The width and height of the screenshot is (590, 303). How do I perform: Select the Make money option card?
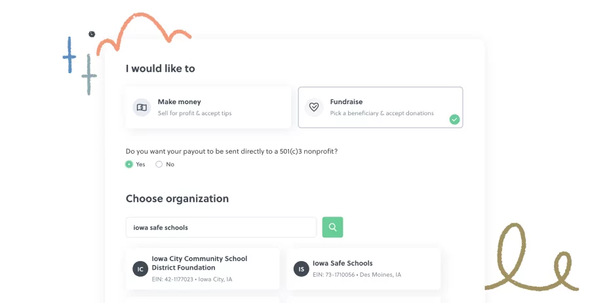click(208, 107)
